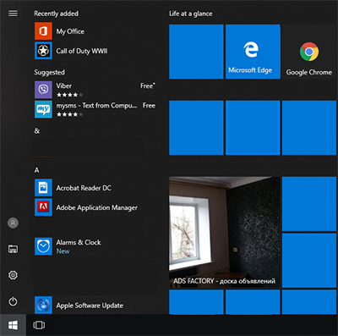The image size is (338, 336).
Task: Click the Power icon in sidebar
Action: [13, 301]
